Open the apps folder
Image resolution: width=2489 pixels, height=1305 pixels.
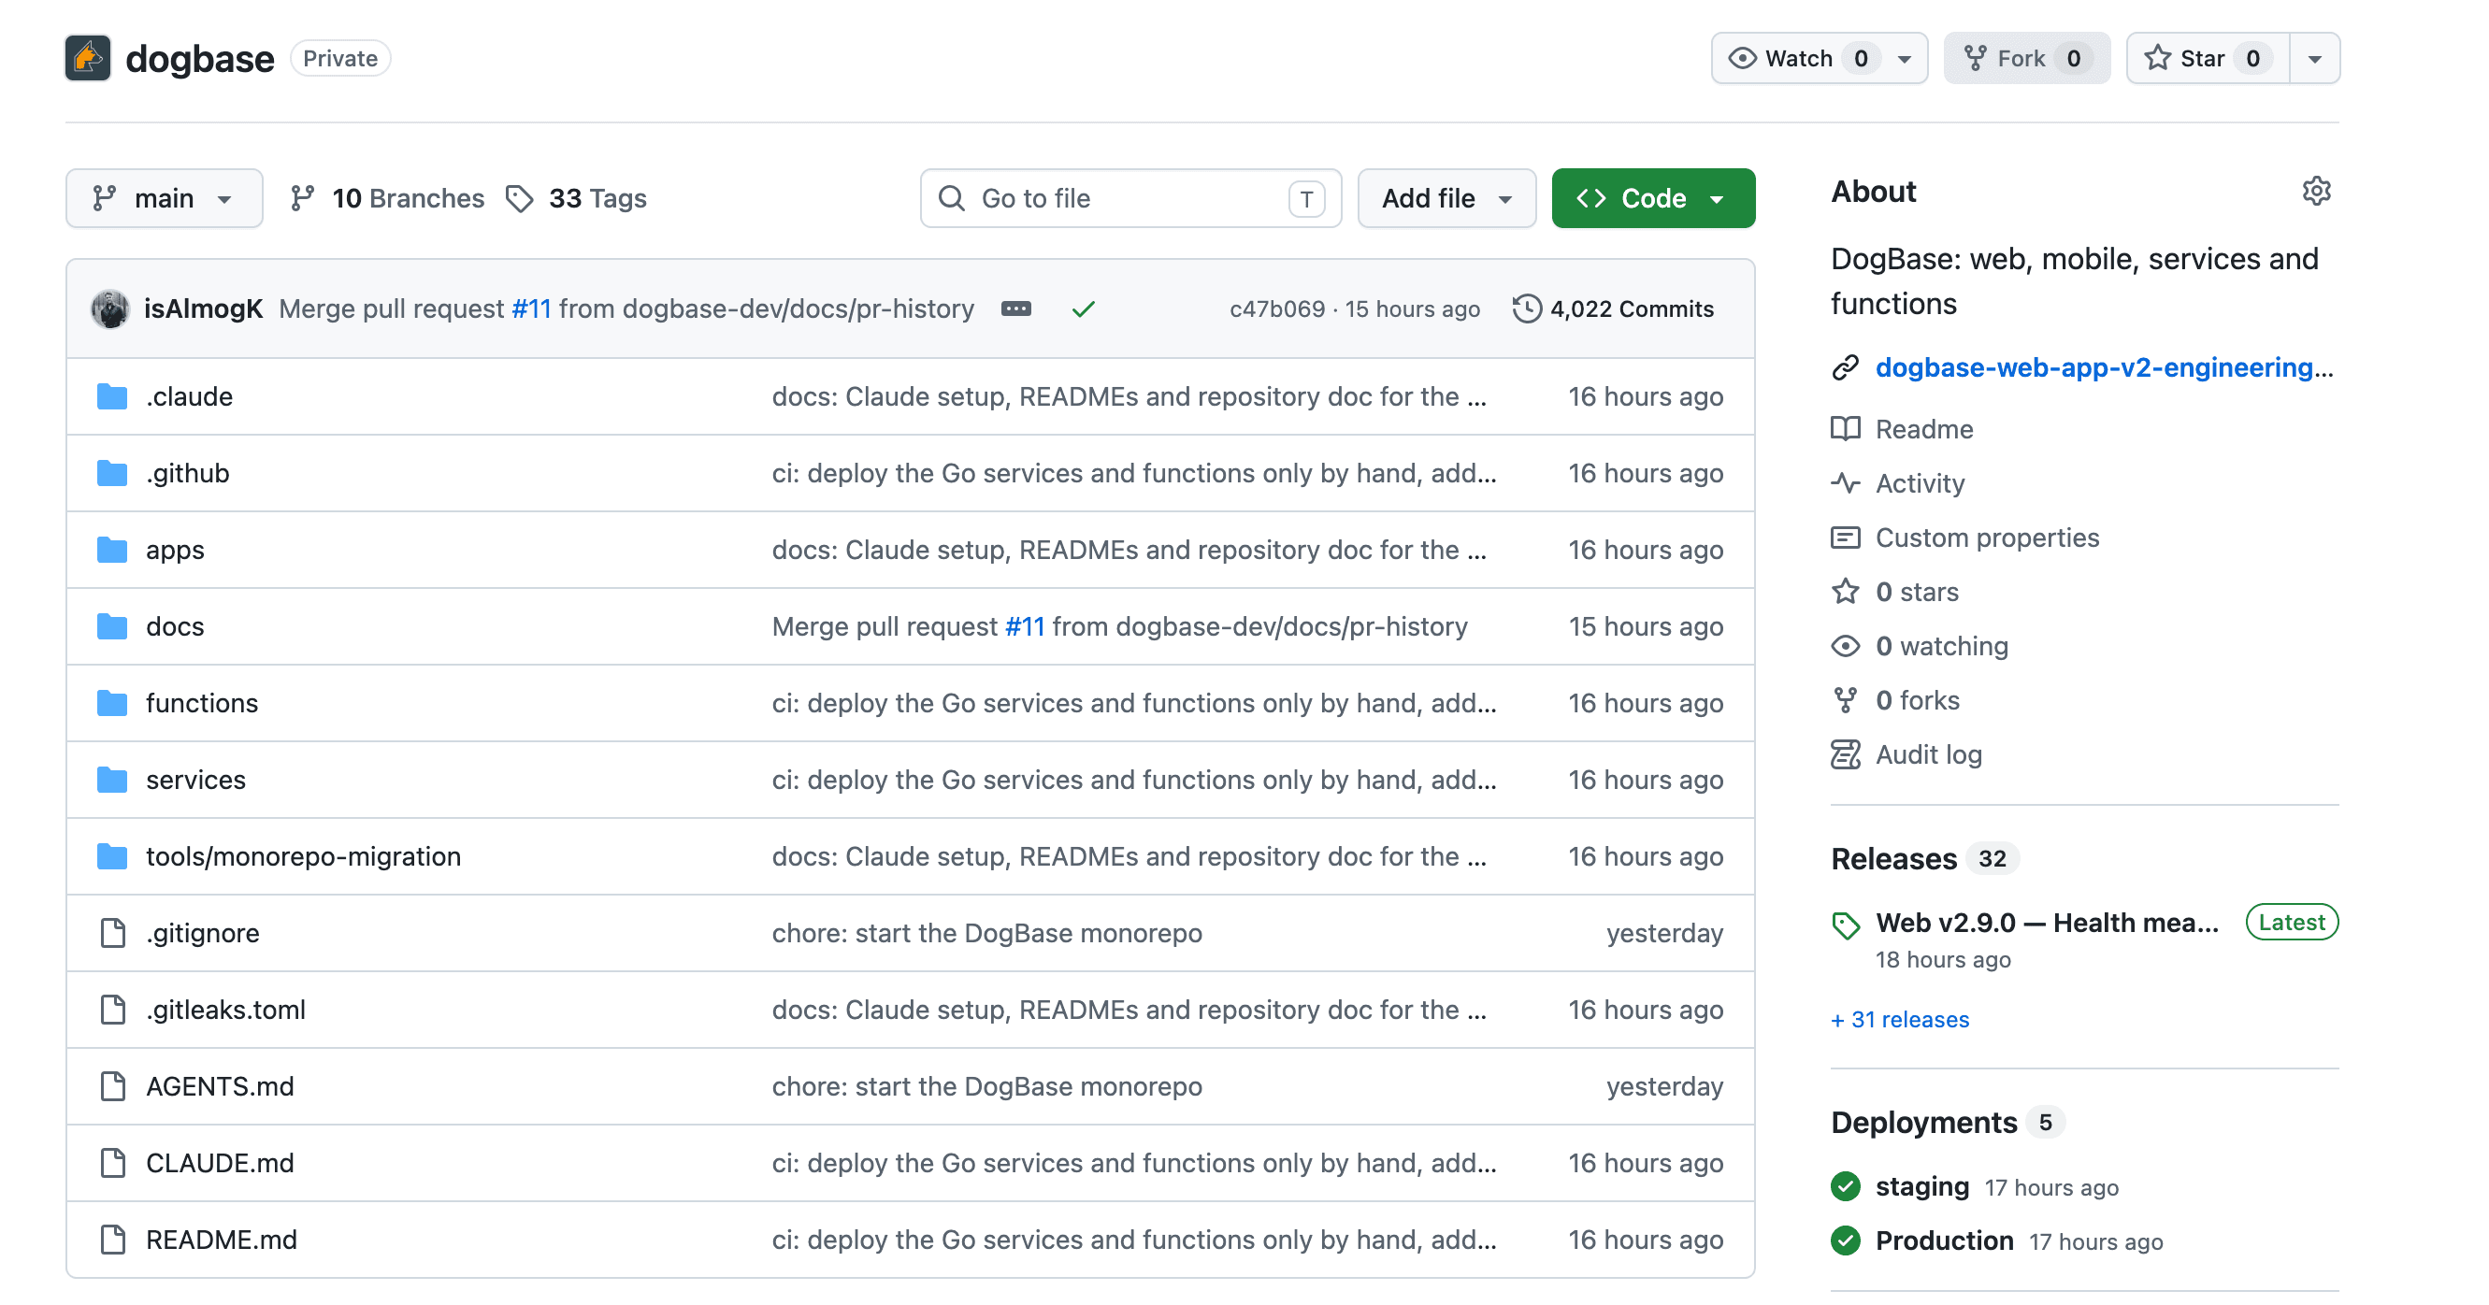[x=175, y=550]
